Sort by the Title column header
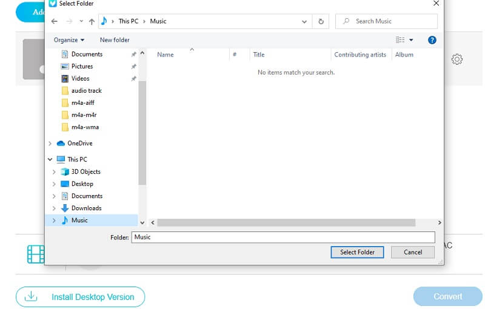485x309 pixels. pos(259,55)
